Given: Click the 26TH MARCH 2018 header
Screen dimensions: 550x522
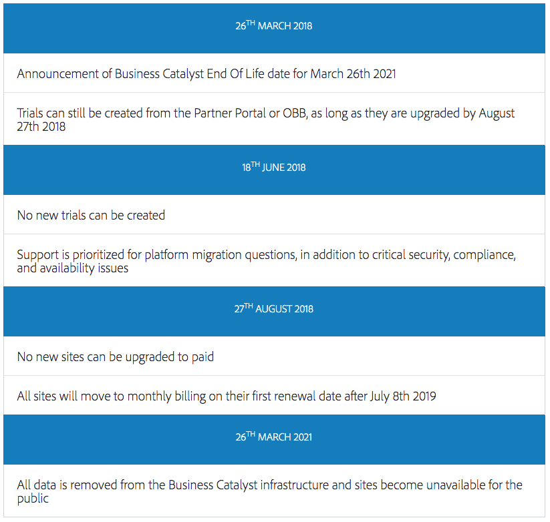Looking at the screenshot, I should (274, 29).
